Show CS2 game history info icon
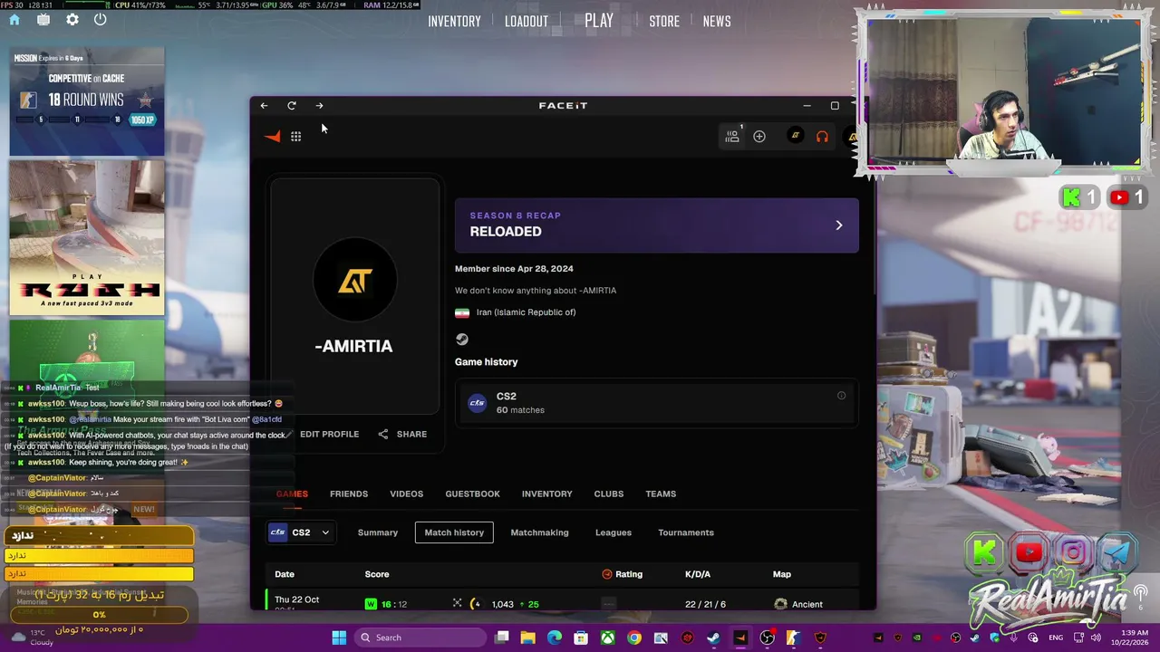 [841, 396]
